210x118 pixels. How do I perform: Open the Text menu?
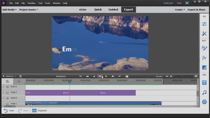[x=40, y=3]
